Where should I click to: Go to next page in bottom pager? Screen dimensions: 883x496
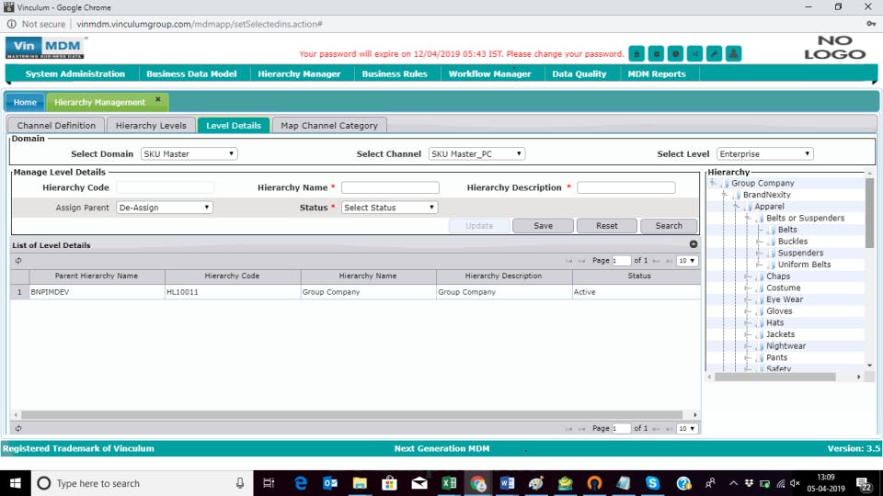[656, 429]
